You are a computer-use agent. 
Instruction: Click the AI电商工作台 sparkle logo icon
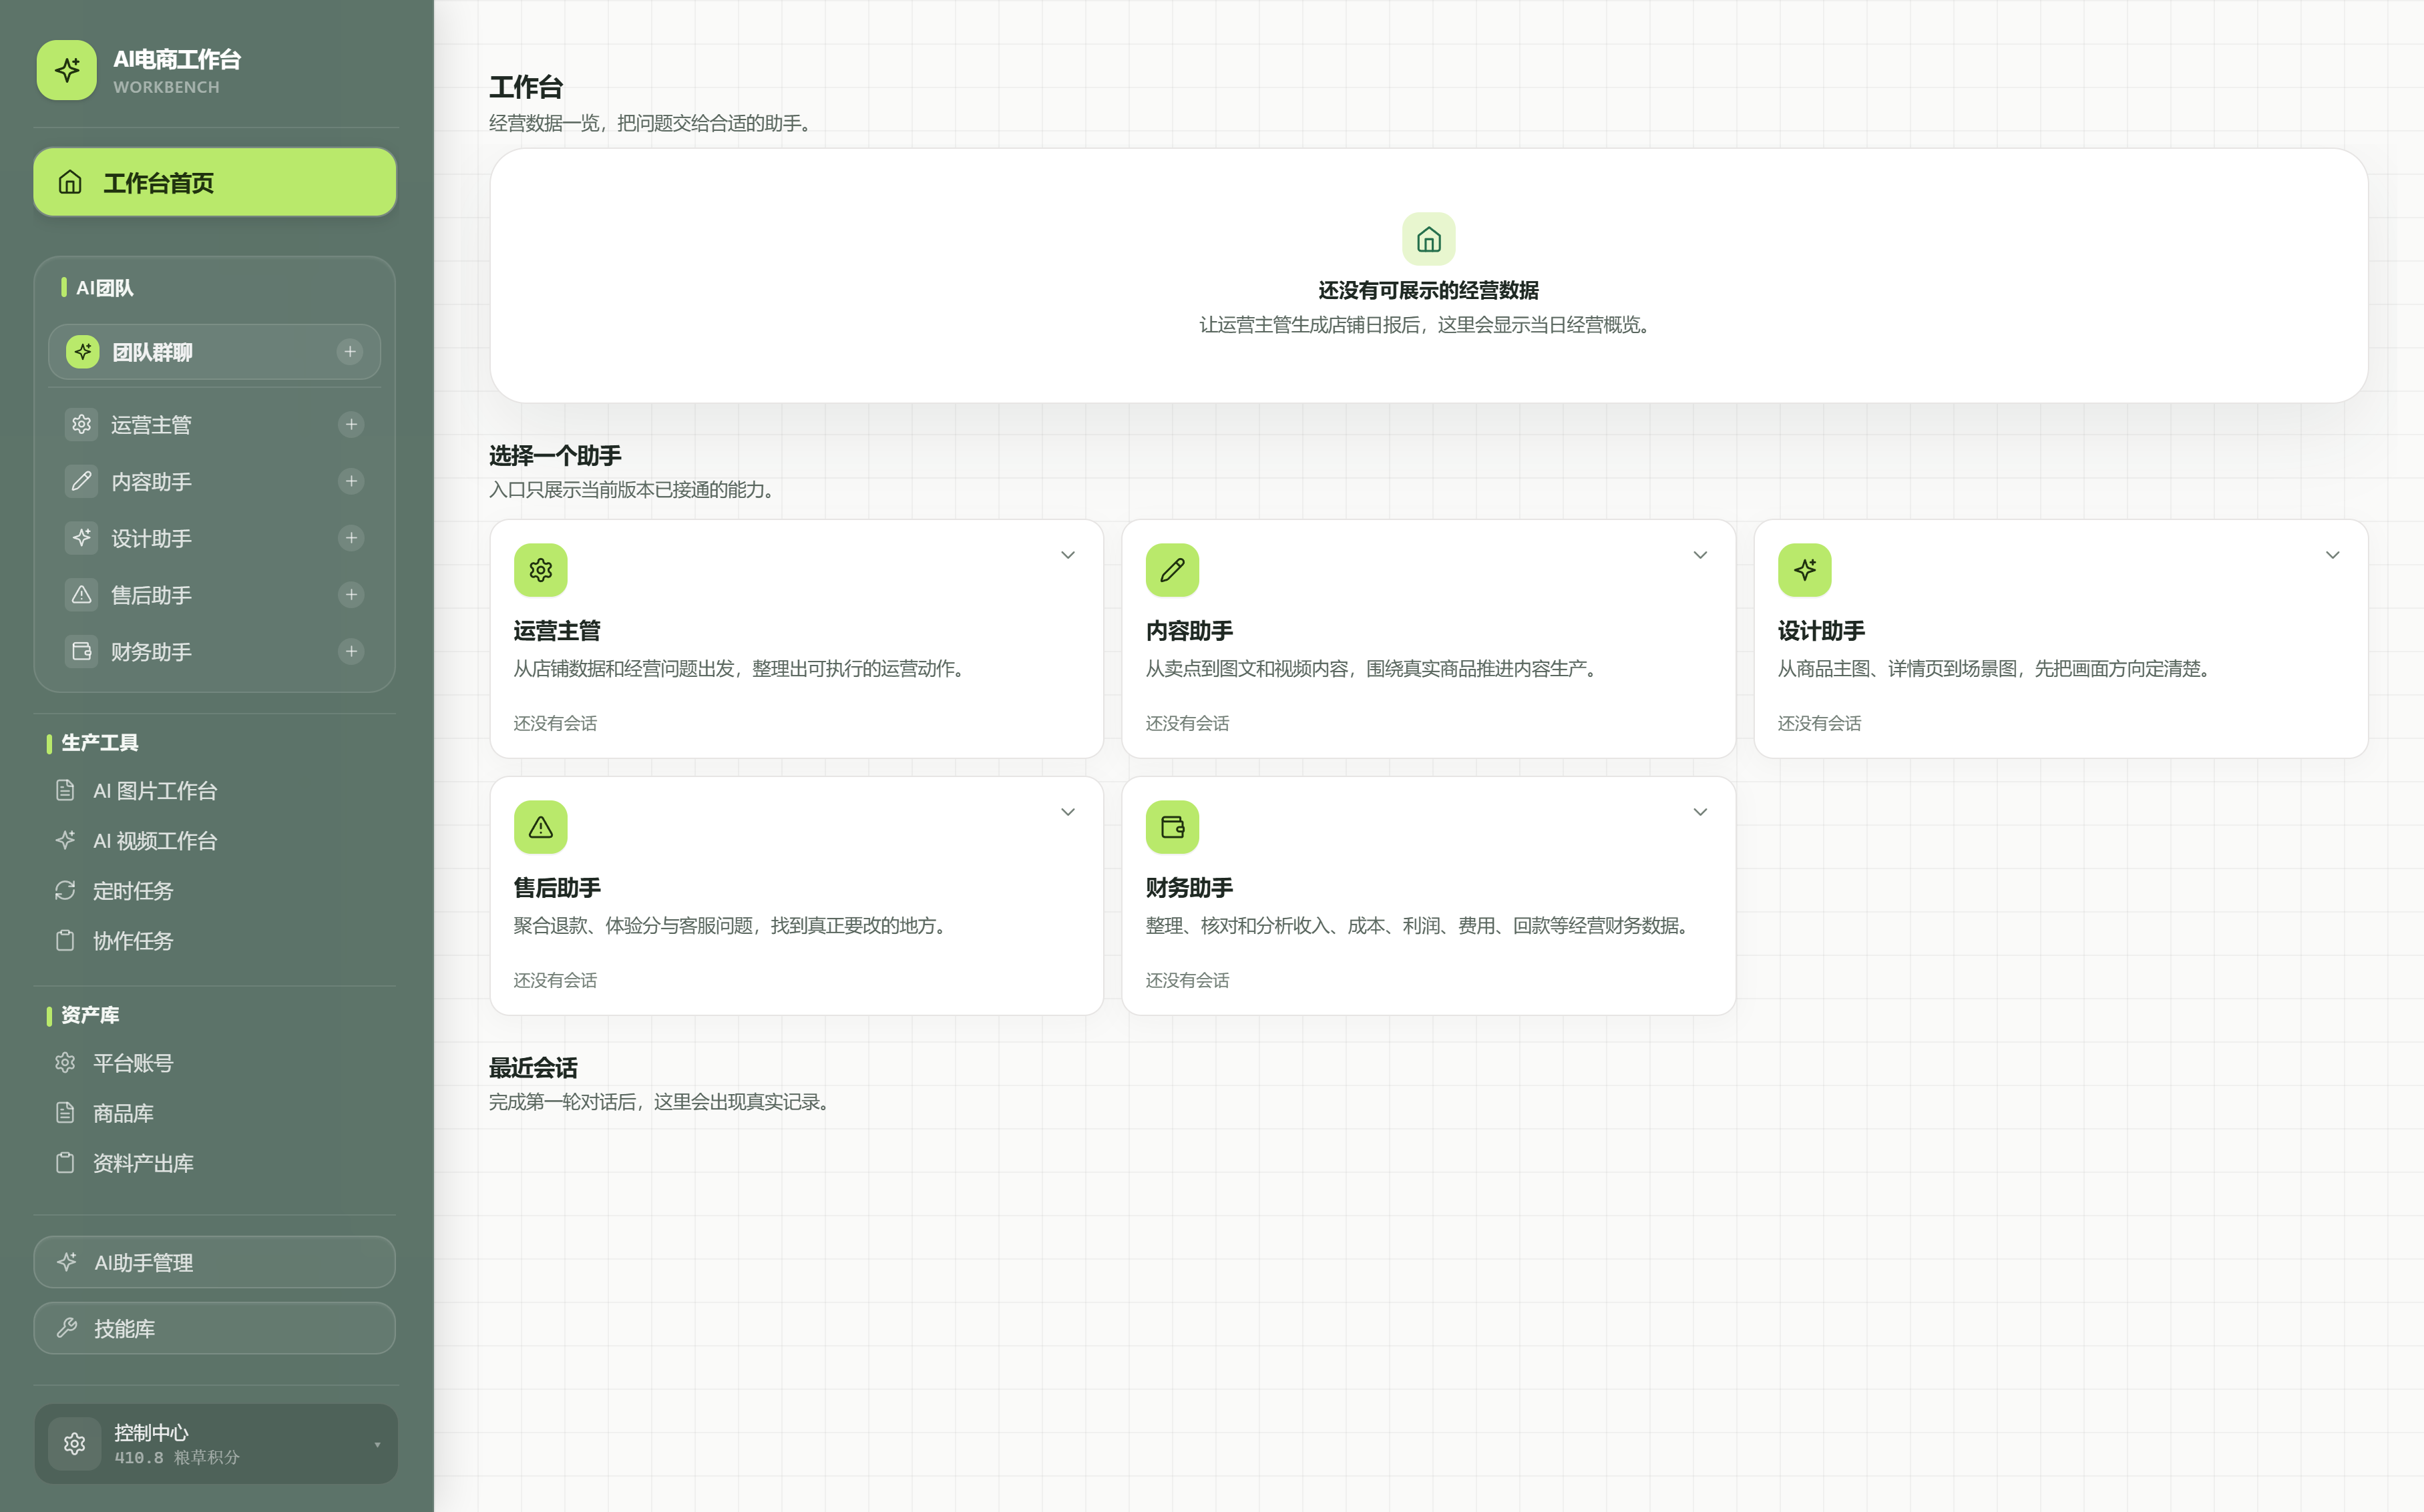tap(67, 70)
